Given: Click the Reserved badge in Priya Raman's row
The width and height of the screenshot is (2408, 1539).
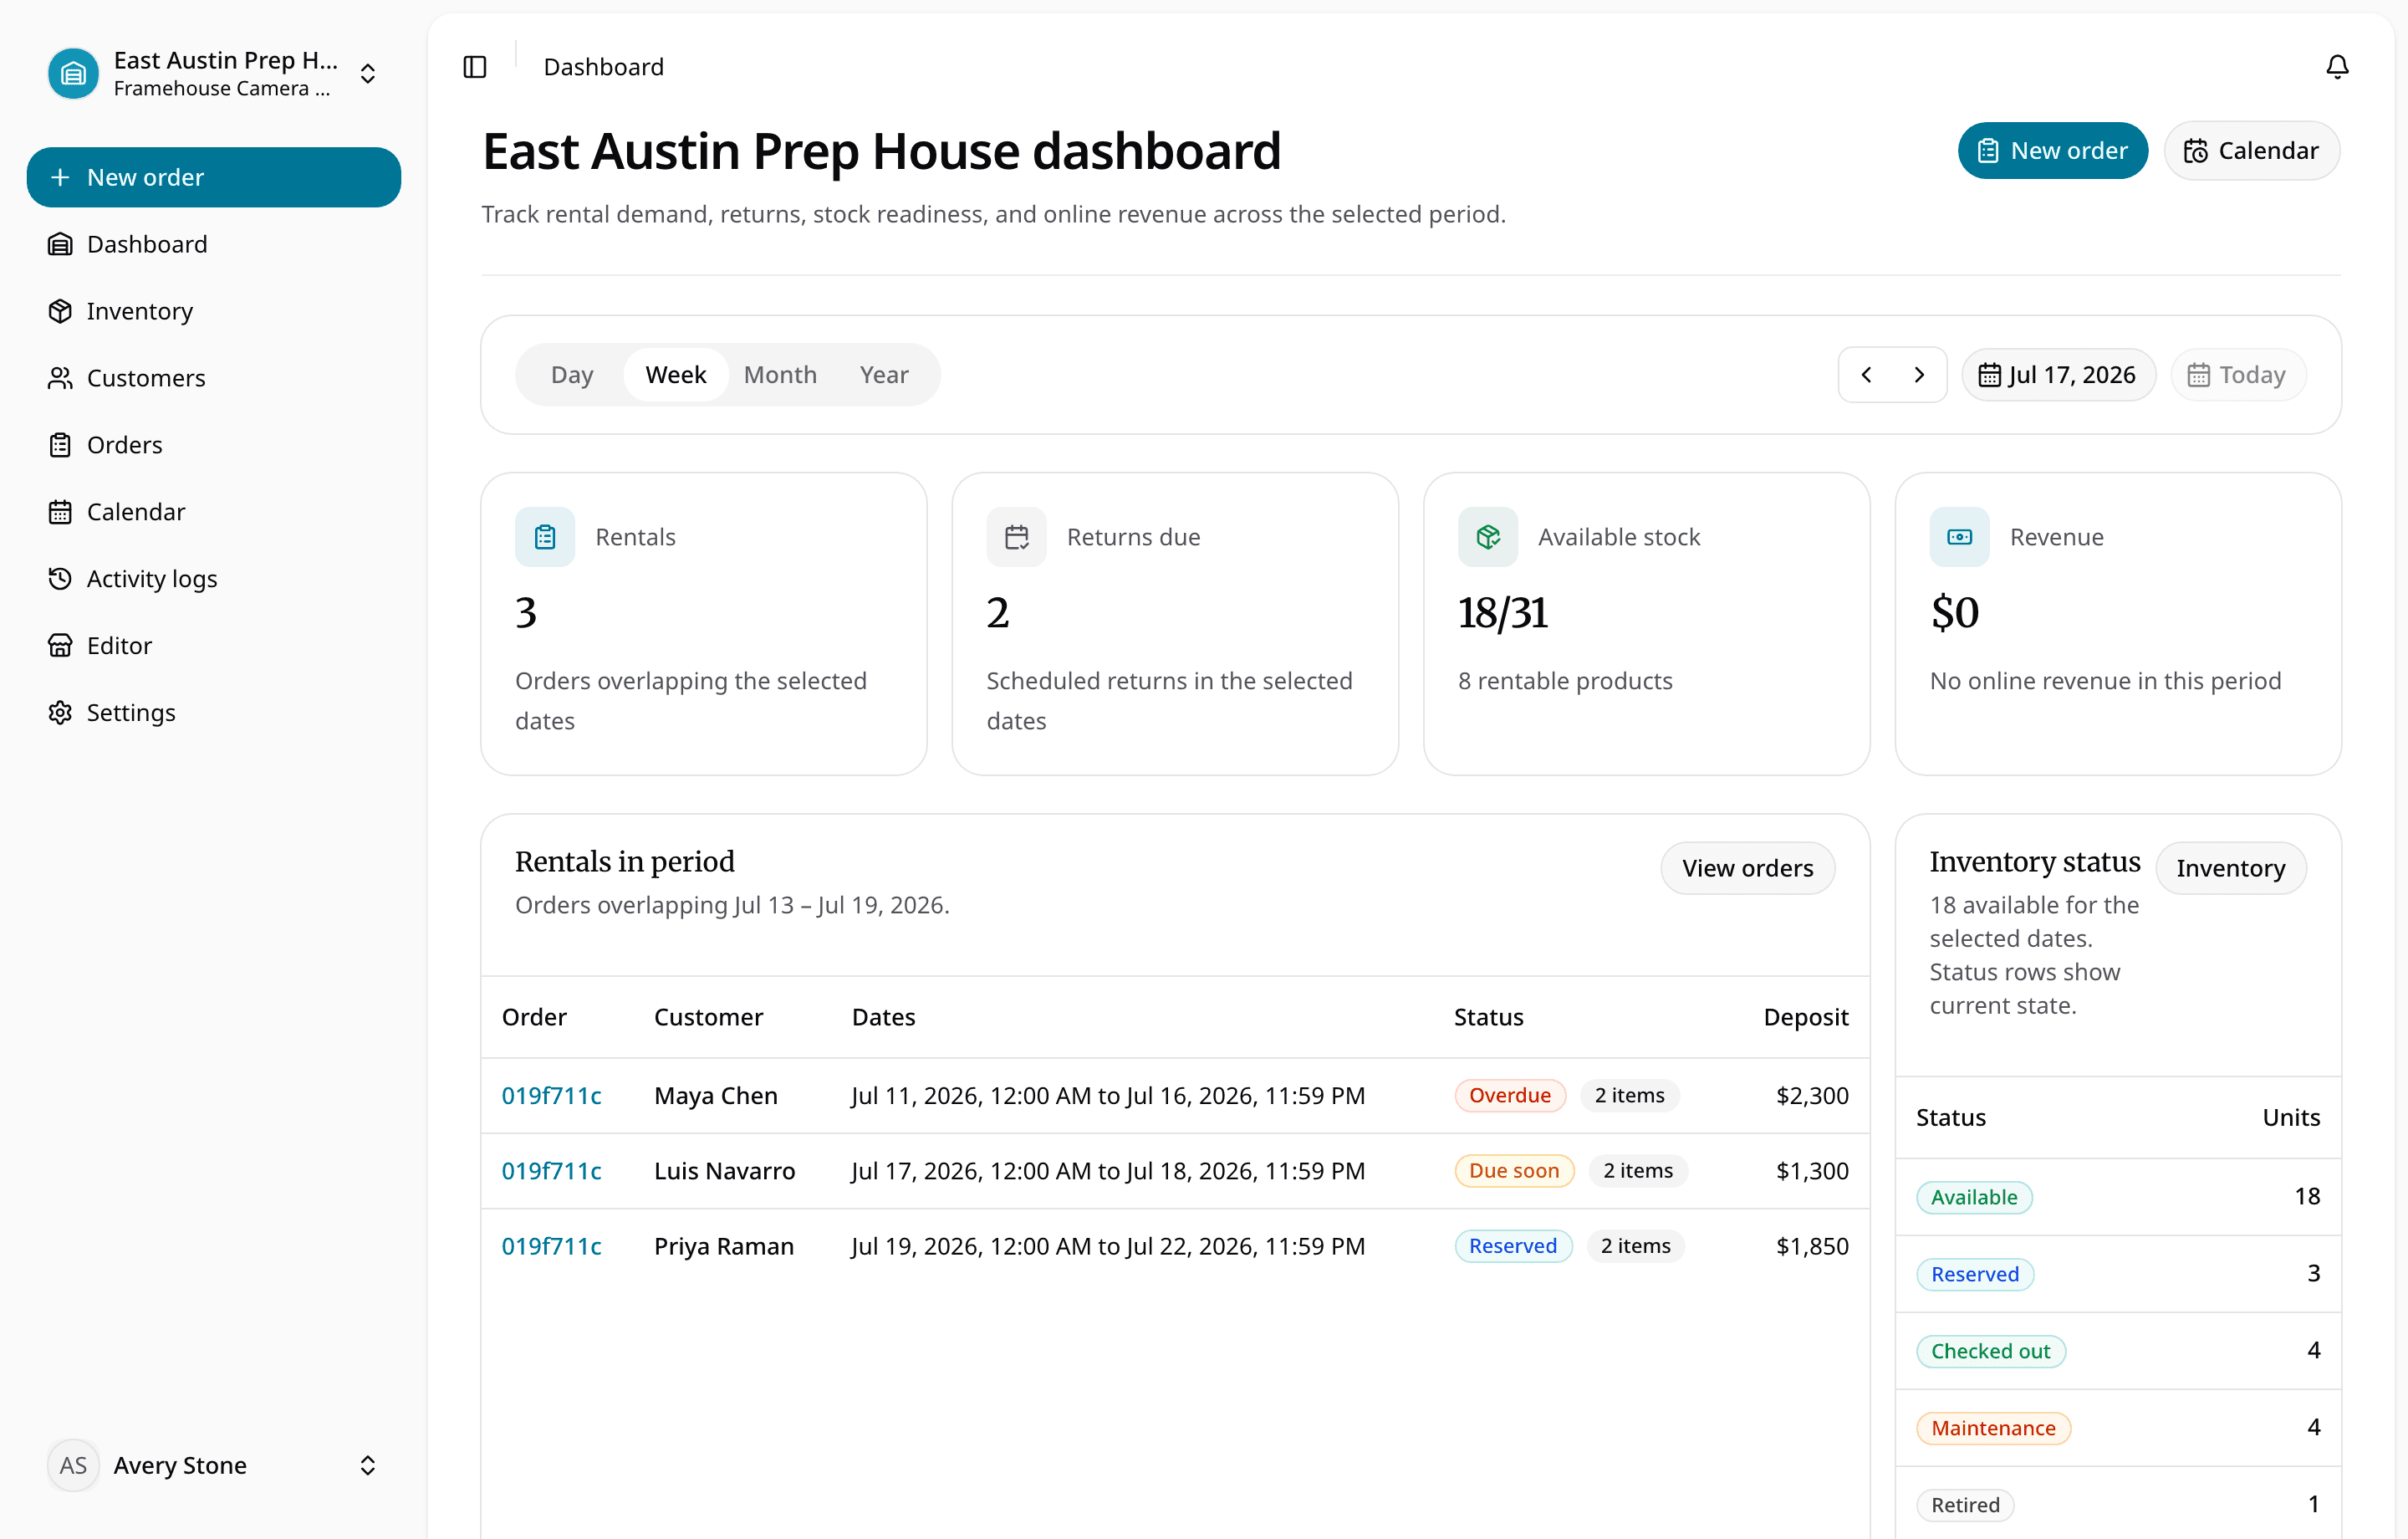Looking at the screenshot, I should click(x=1513, y=1247).
